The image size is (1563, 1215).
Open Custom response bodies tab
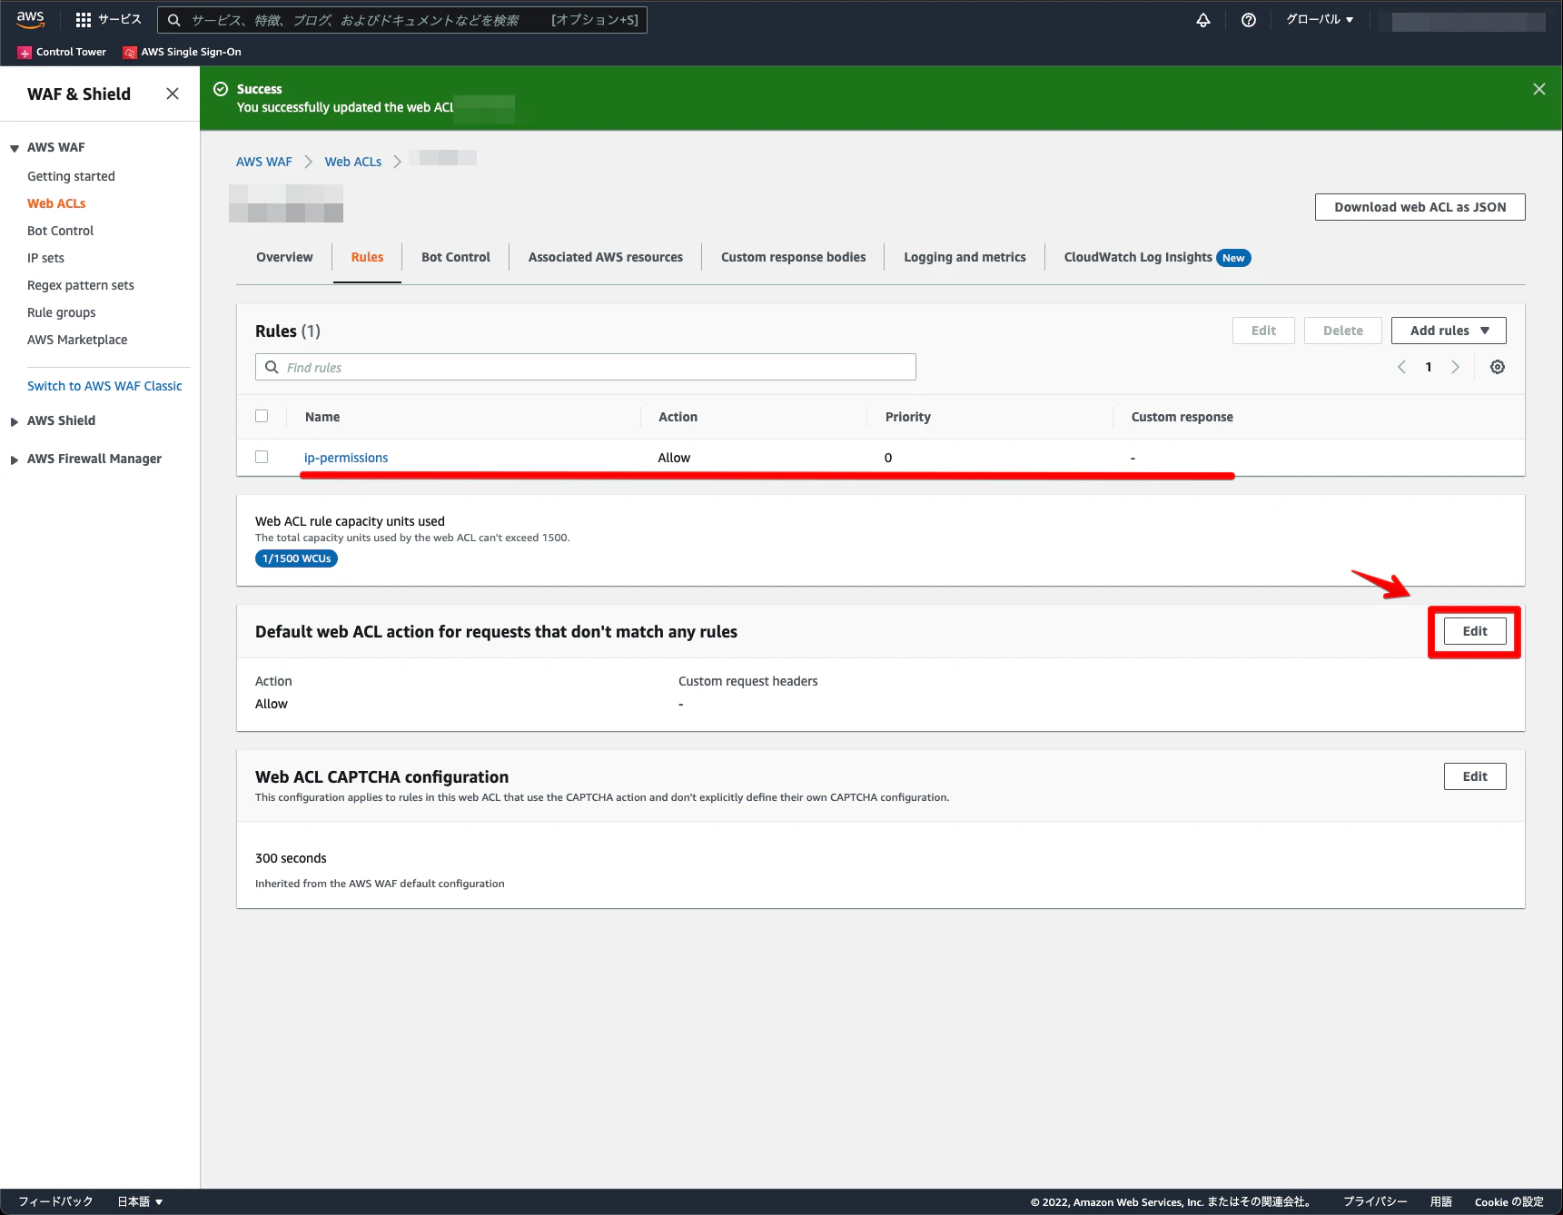coord(794,257)
